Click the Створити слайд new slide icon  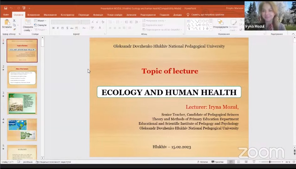pyautogui.click(x=28, y=22)
